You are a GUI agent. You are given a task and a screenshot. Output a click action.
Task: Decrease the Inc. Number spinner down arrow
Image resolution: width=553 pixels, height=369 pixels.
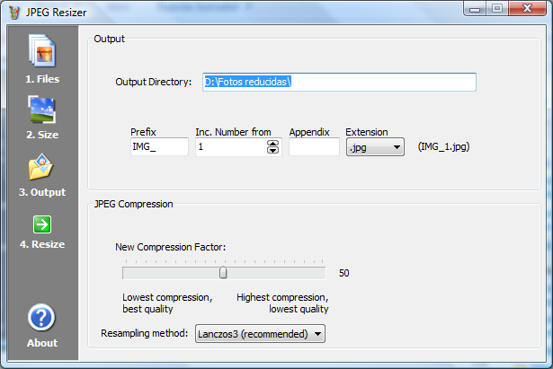[x=273, y=150]
